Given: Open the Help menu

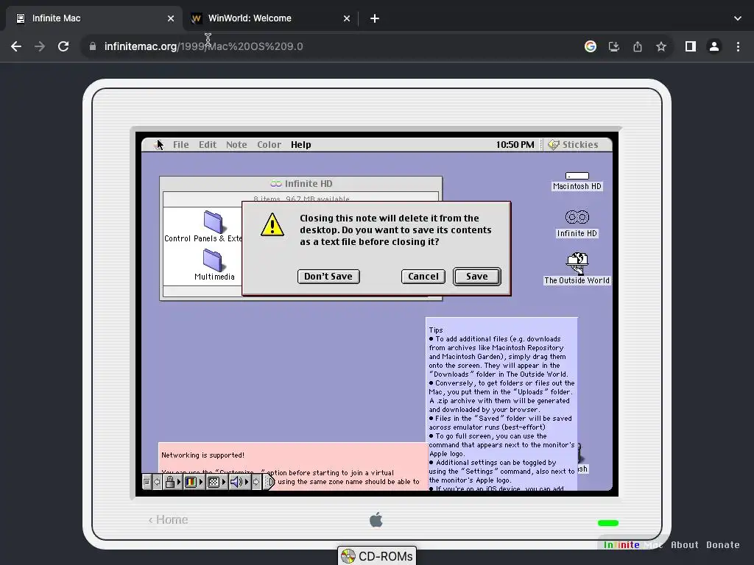Looking at the screenshot, I should [301, 145].
